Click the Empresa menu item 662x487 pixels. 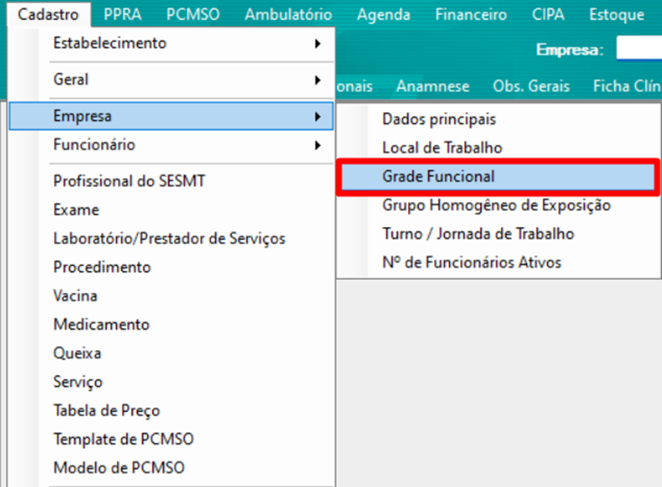(x=171, y=116)
